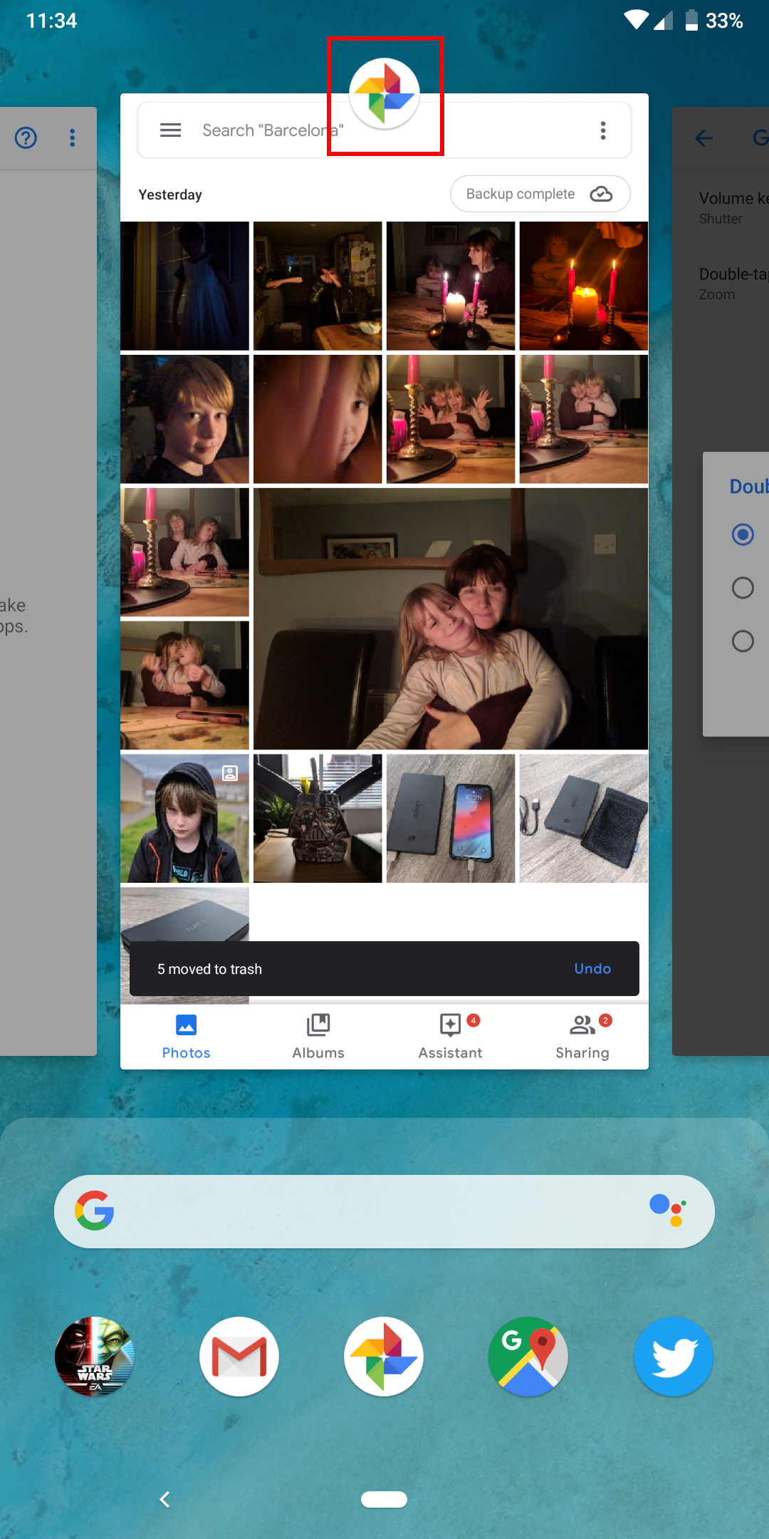Switch to the Albums tab
769x1539 pixels.
pos(318,1037)
